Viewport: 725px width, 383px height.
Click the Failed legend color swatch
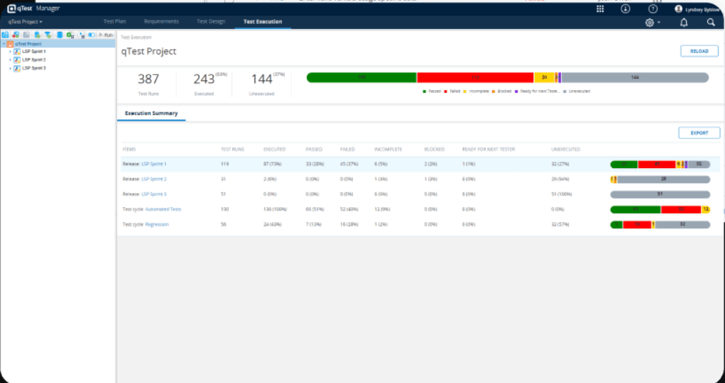(446, 91)
